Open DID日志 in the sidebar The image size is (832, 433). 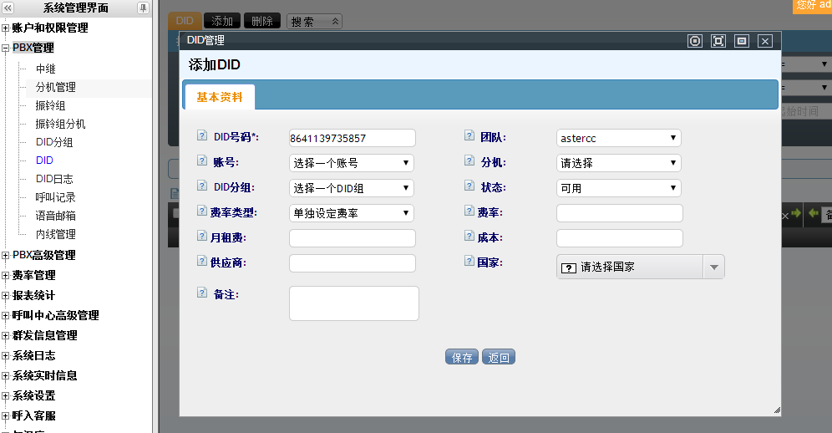54,179
